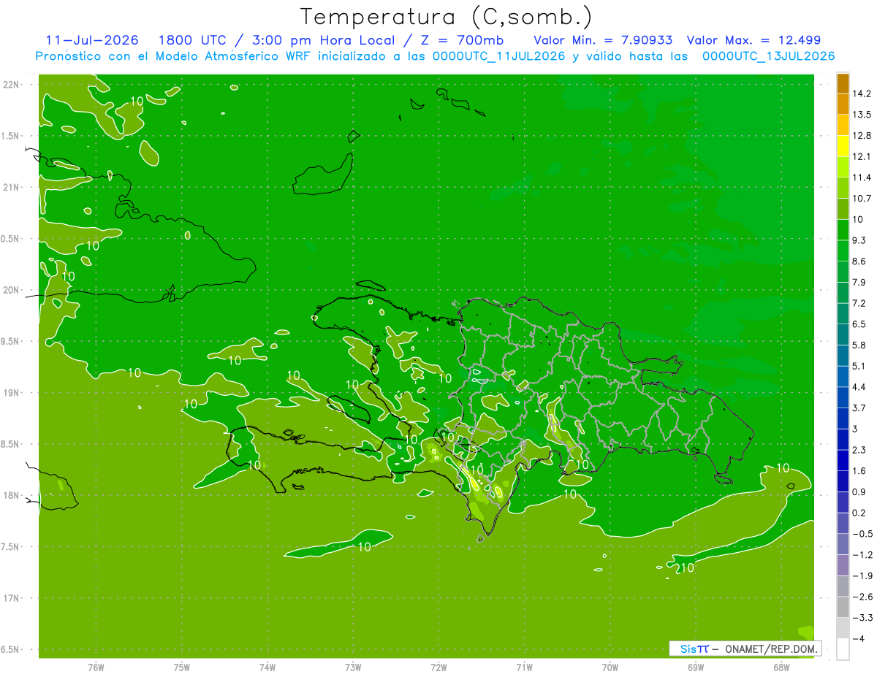Click the "75W" longitude tick label
Image resolution: width=877 pixels, height=677 pixels.
pos(182,668)
